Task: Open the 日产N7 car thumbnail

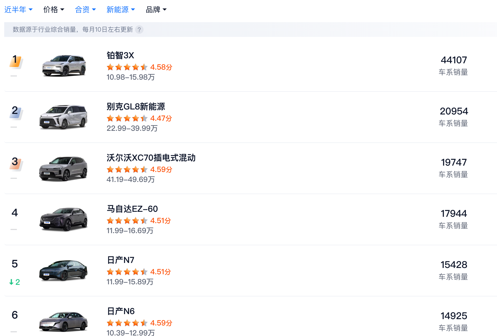Action: pos(63,270)
